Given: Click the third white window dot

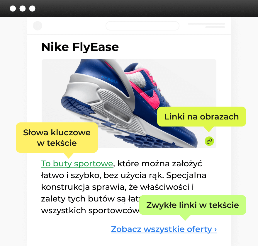Looking at the screenshot, I should coord(32,8).
